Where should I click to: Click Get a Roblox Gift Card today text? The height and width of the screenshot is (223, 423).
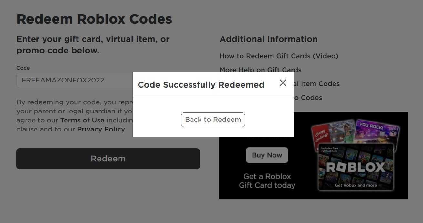tap(267, 181)
